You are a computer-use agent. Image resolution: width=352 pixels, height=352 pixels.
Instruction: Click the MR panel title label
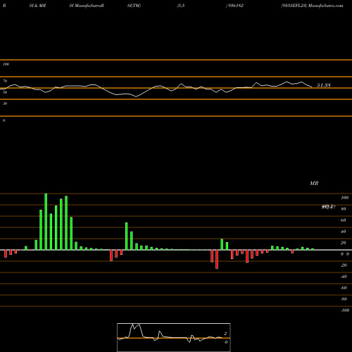pos(314,183)
